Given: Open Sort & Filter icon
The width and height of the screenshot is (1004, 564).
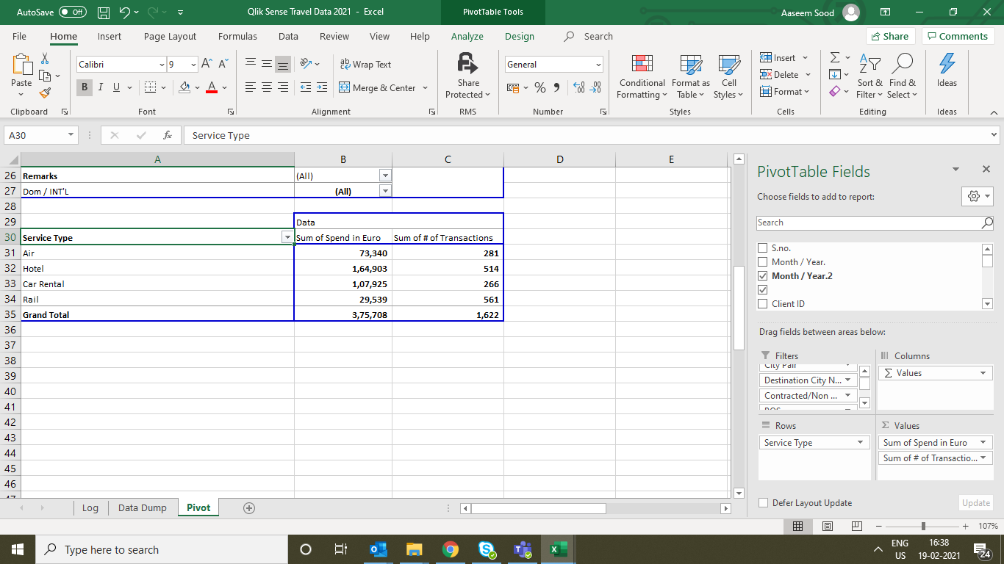Looking at the screenshot, I should (871, 65).
